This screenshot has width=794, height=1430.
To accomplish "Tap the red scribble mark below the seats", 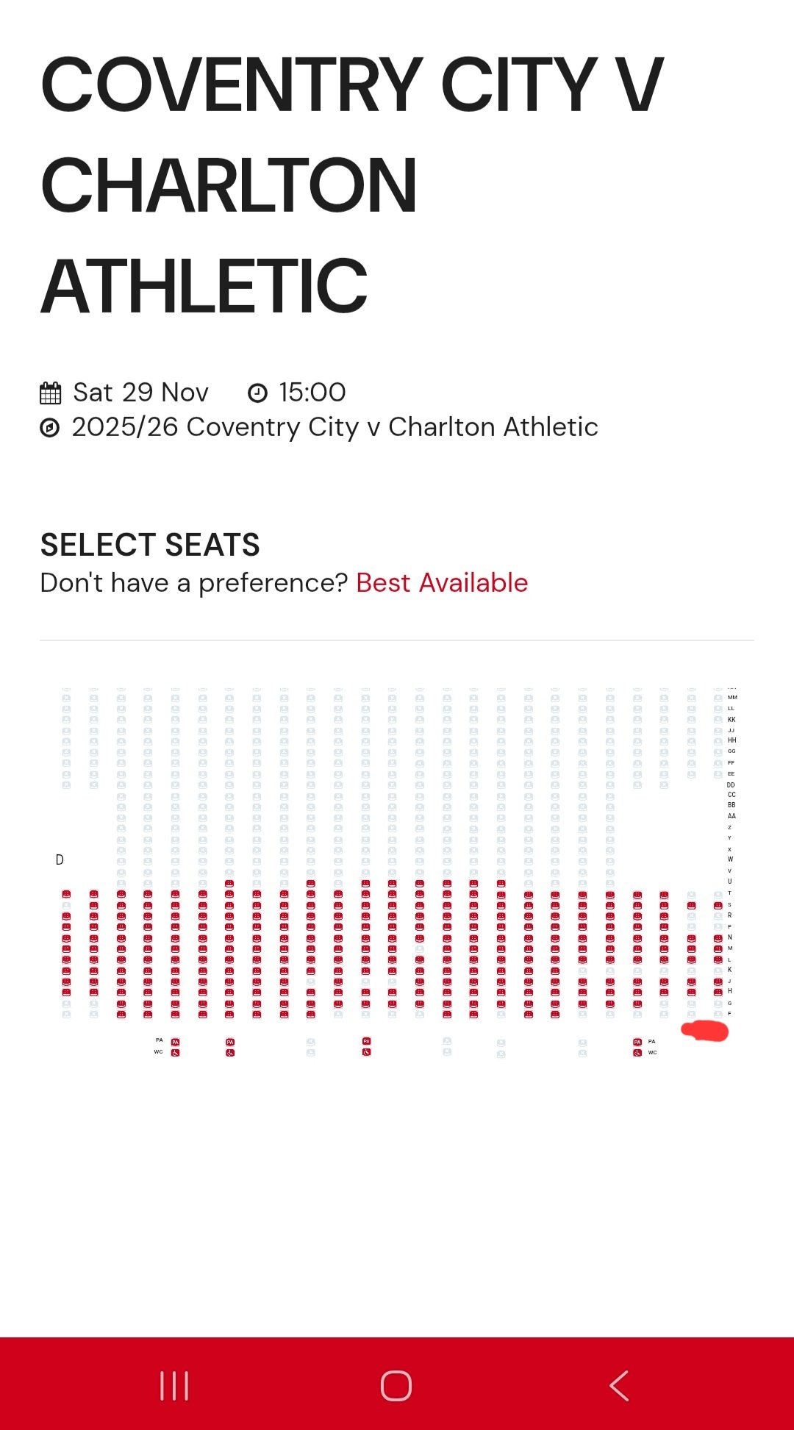I will (705, 1032).
